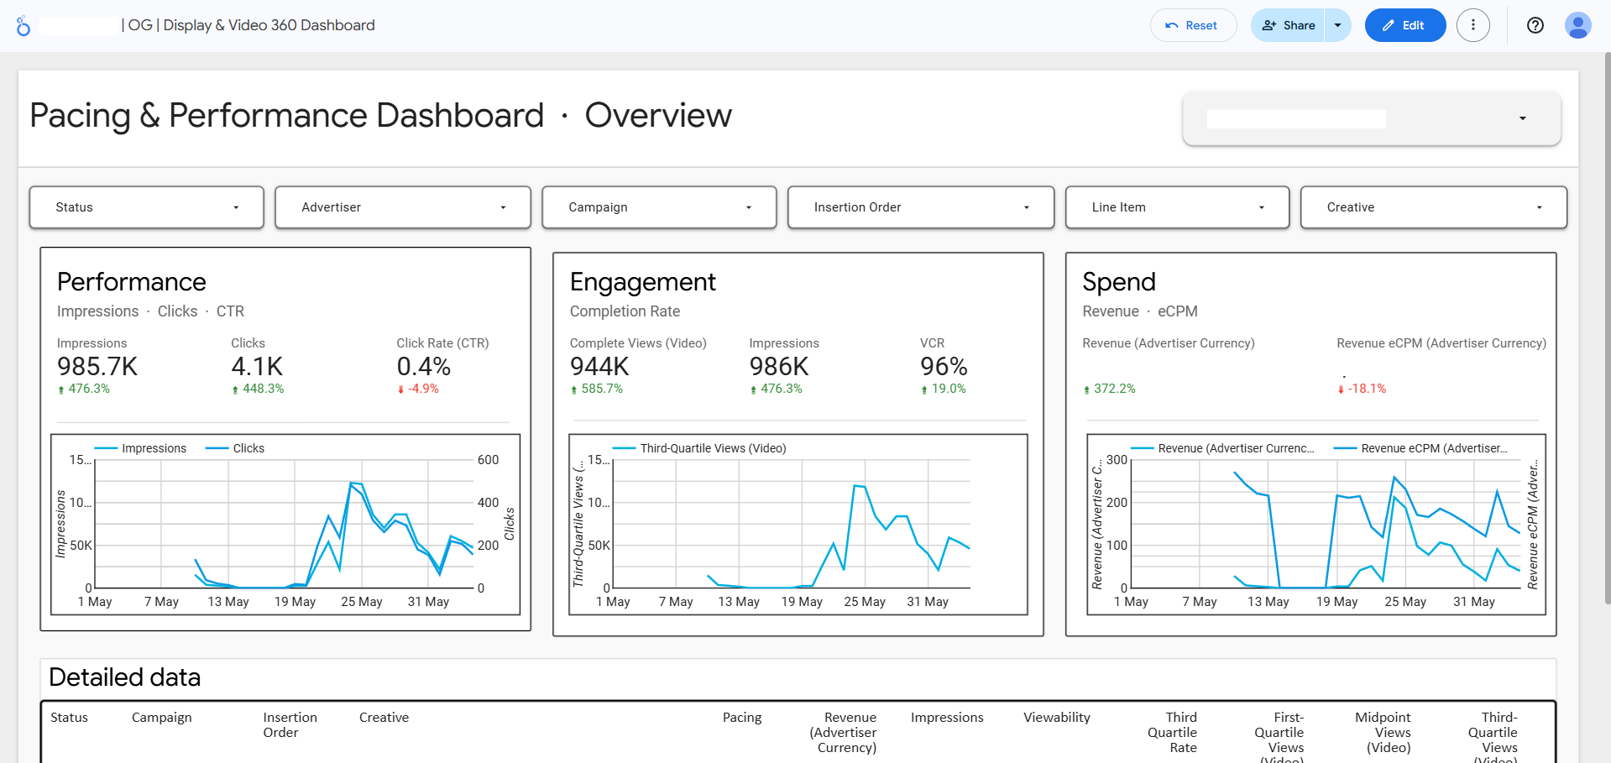The height and width of the screenshot is (763, 1611).
Task: Toggle the Clicks legend in Performance chart
Action: point(236,448)
